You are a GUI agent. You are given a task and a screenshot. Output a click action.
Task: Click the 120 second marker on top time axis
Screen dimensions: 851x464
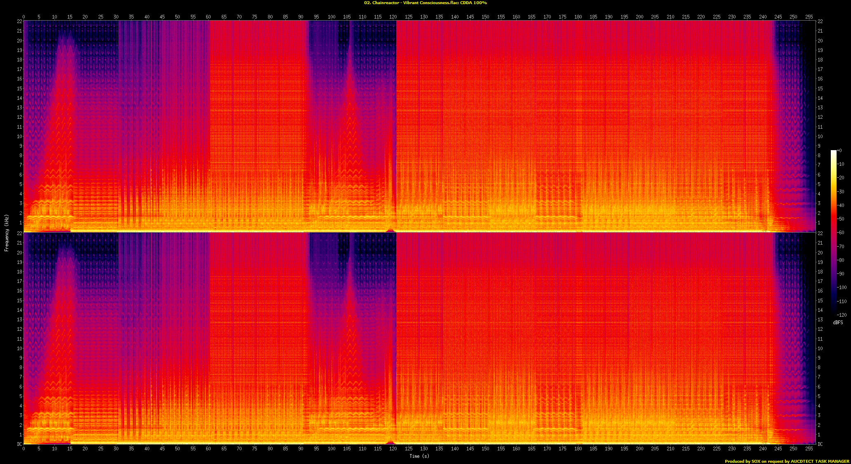(x=393, y=17)
